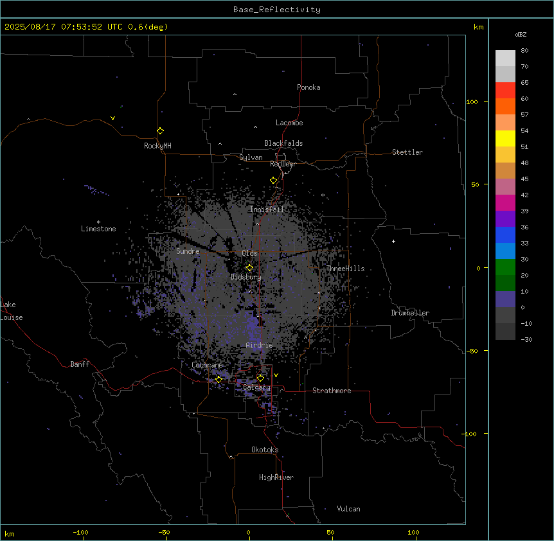Click the yellow 54 dBZ legend swatch
Viewport: 554px width, 541px height.
pos(505,138)
